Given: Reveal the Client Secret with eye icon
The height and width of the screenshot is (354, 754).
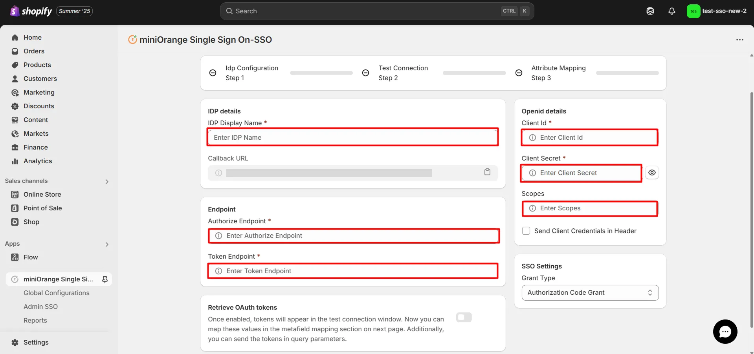Looking at the screenshot, I should click(652, 173).
